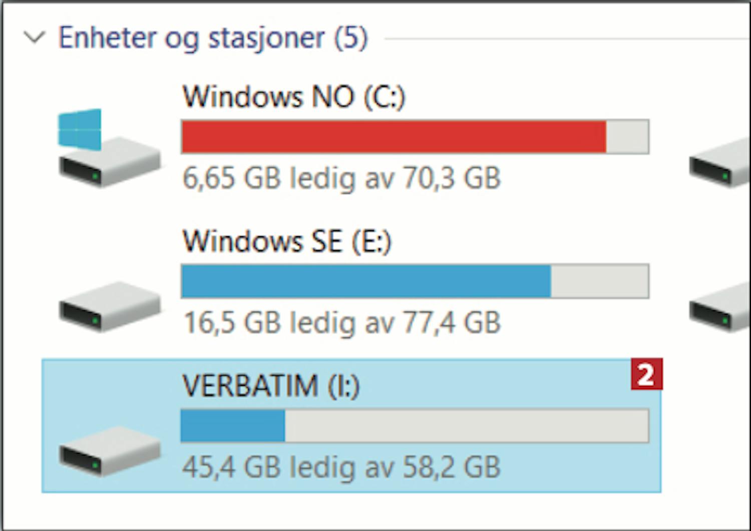Click the blue usage bar of Windows SE
The height and width of the screenshot is (531, 751).
(x=366, y=281)
